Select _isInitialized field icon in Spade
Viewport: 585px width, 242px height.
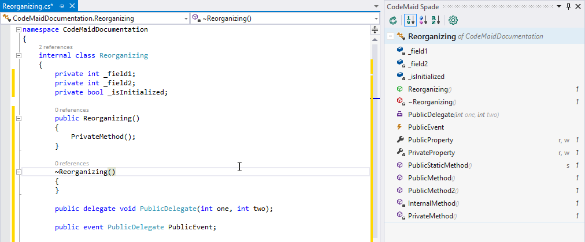click(401, 76)
